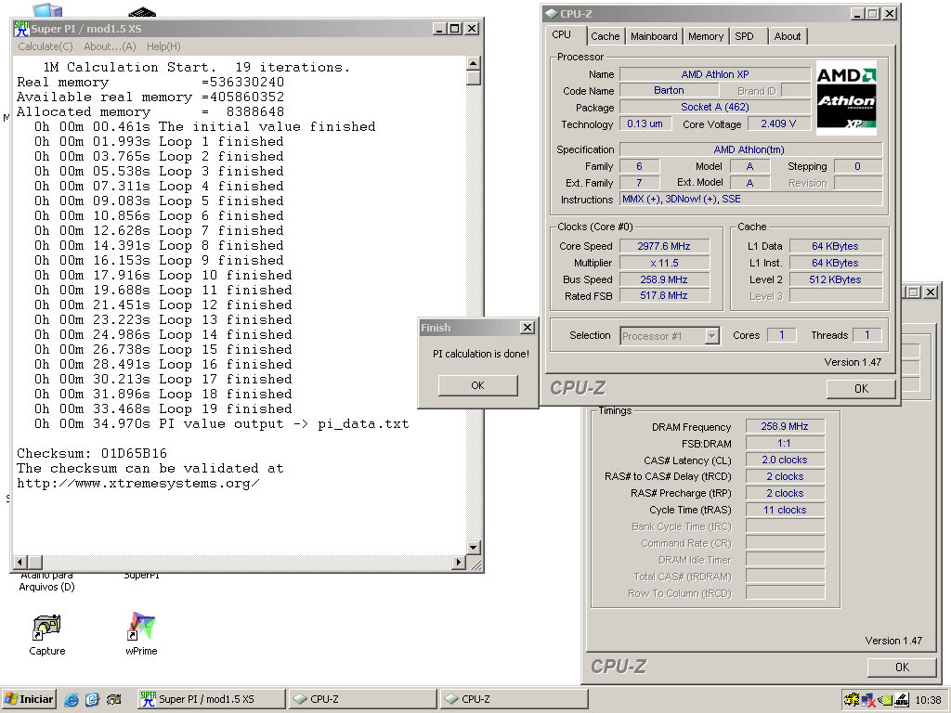The width and height of the screenshot is (951, 713).
Task: Click the PI value output pi_data.txt line
Action: 221,423
